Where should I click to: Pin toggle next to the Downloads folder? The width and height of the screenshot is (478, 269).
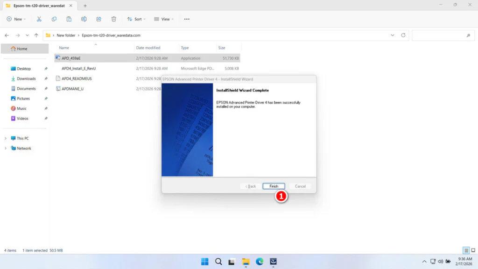click(x=45, y=78)
